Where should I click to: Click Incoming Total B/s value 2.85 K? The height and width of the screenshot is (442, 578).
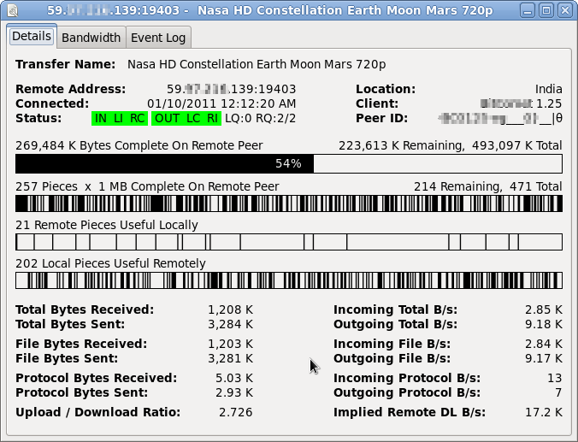pyautogui.click(x=544, y=309)
